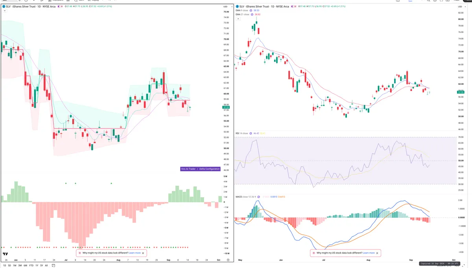Screen dimensions: 472x268
Task: Select the 1Y time range button
Action: [x=37, y=266]
